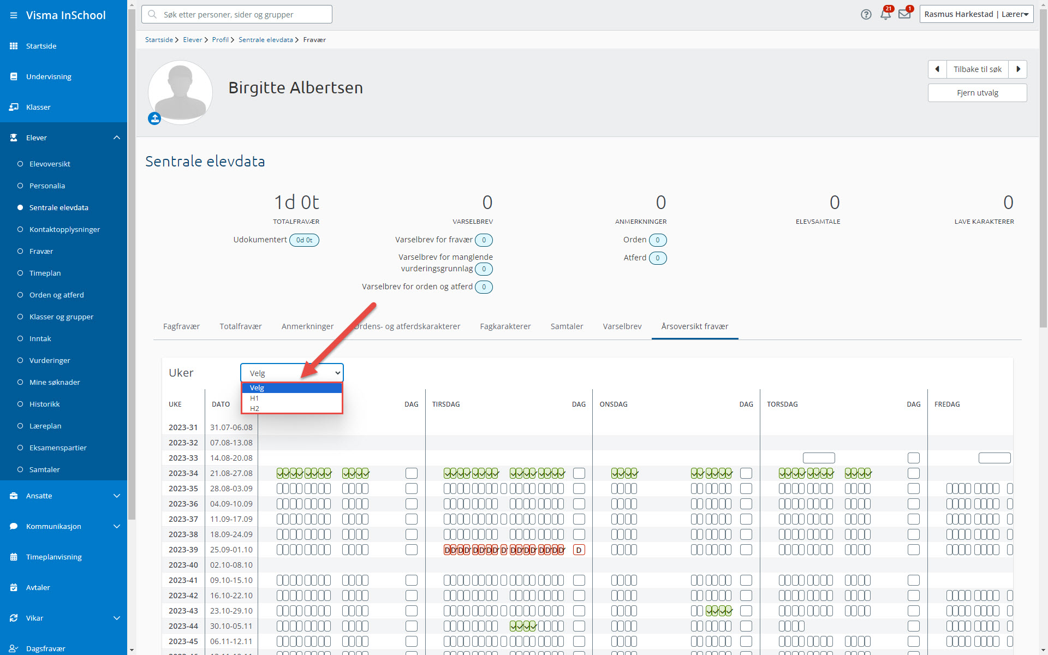Screen dimensions: 1048x655
Task: Click the Undervisning book icon
Action: click(x=14, y=76)
